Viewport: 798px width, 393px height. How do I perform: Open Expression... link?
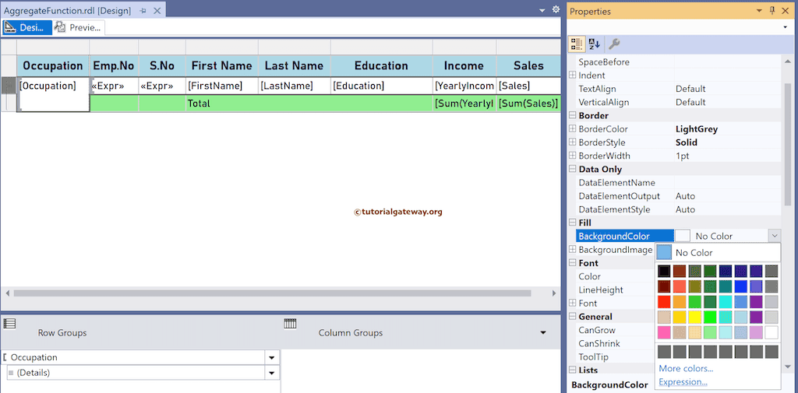683,382
